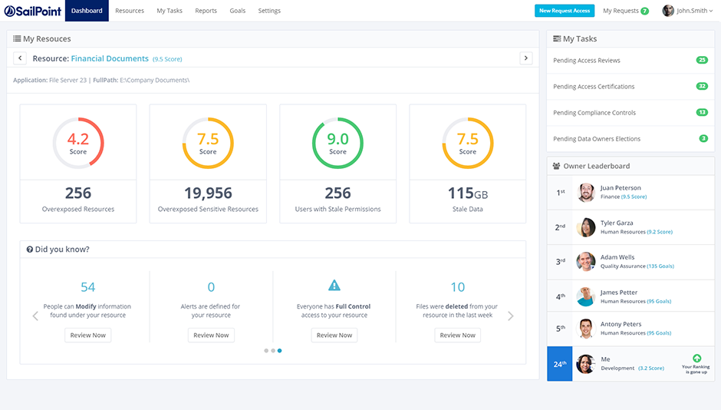Go to previous resource with left chevron
721x410 pixels.
(20, 58)
